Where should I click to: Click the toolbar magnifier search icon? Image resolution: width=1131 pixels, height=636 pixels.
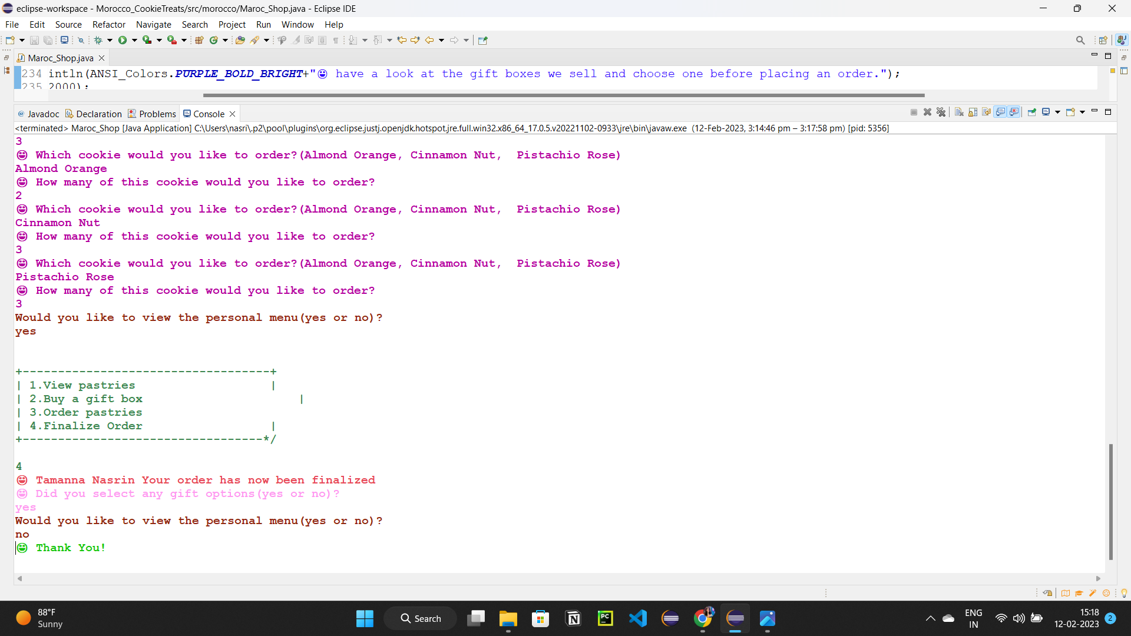click(x=1080, y=40)
